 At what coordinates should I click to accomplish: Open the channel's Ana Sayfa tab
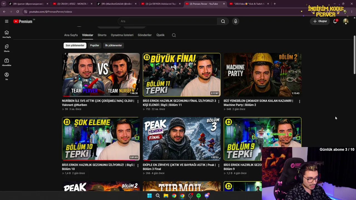[x=71, y=35]
